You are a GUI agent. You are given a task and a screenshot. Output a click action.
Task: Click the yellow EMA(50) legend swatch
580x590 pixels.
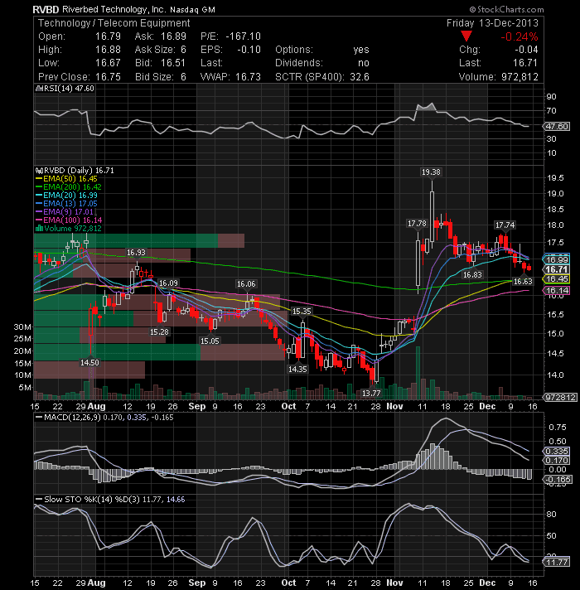click(39, 179)
